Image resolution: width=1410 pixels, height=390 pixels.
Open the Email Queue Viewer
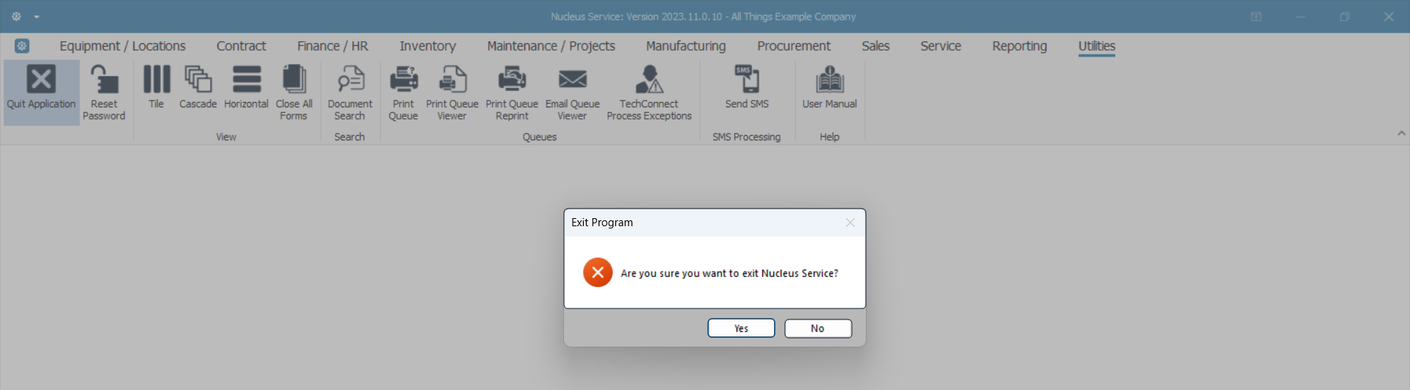[573, 81]
